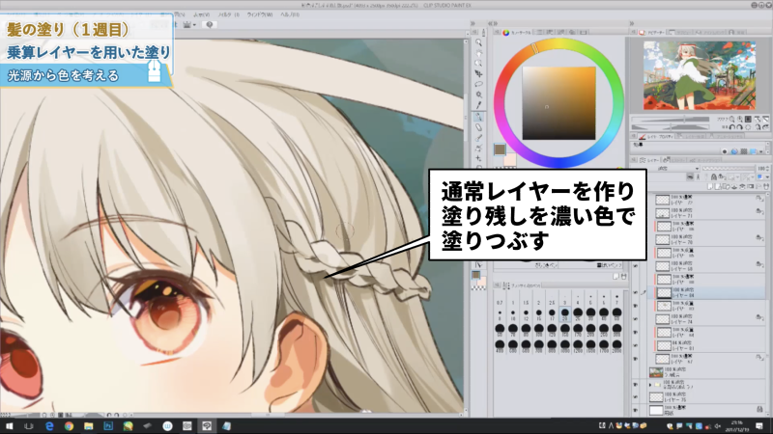This screenshot has width=773, height=434.
Task: Open Layer Property effects dropdown arrow
Action: click(760, 151)
